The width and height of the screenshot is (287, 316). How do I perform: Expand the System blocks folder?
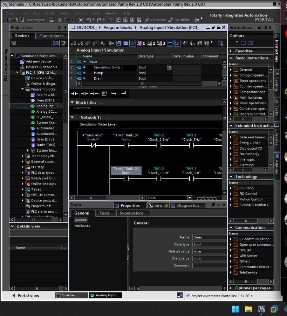[x=28, y=150]
